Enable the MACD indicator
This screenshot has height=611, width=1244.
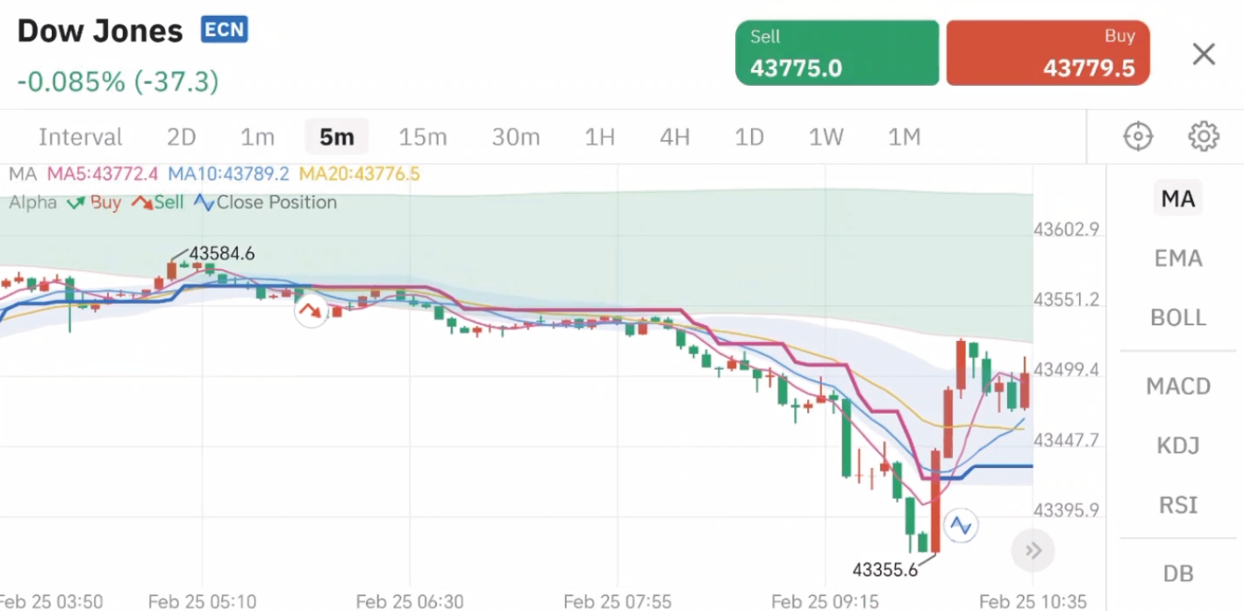click(1178, 386)
